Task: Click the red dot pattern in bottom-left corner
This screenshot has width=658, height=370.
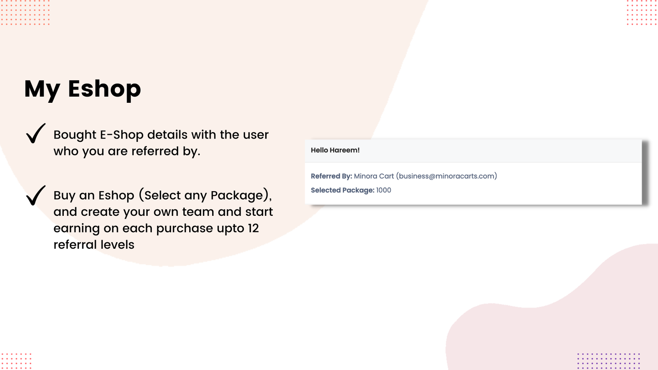Action: pyautogui.click(x=16, y=361)
